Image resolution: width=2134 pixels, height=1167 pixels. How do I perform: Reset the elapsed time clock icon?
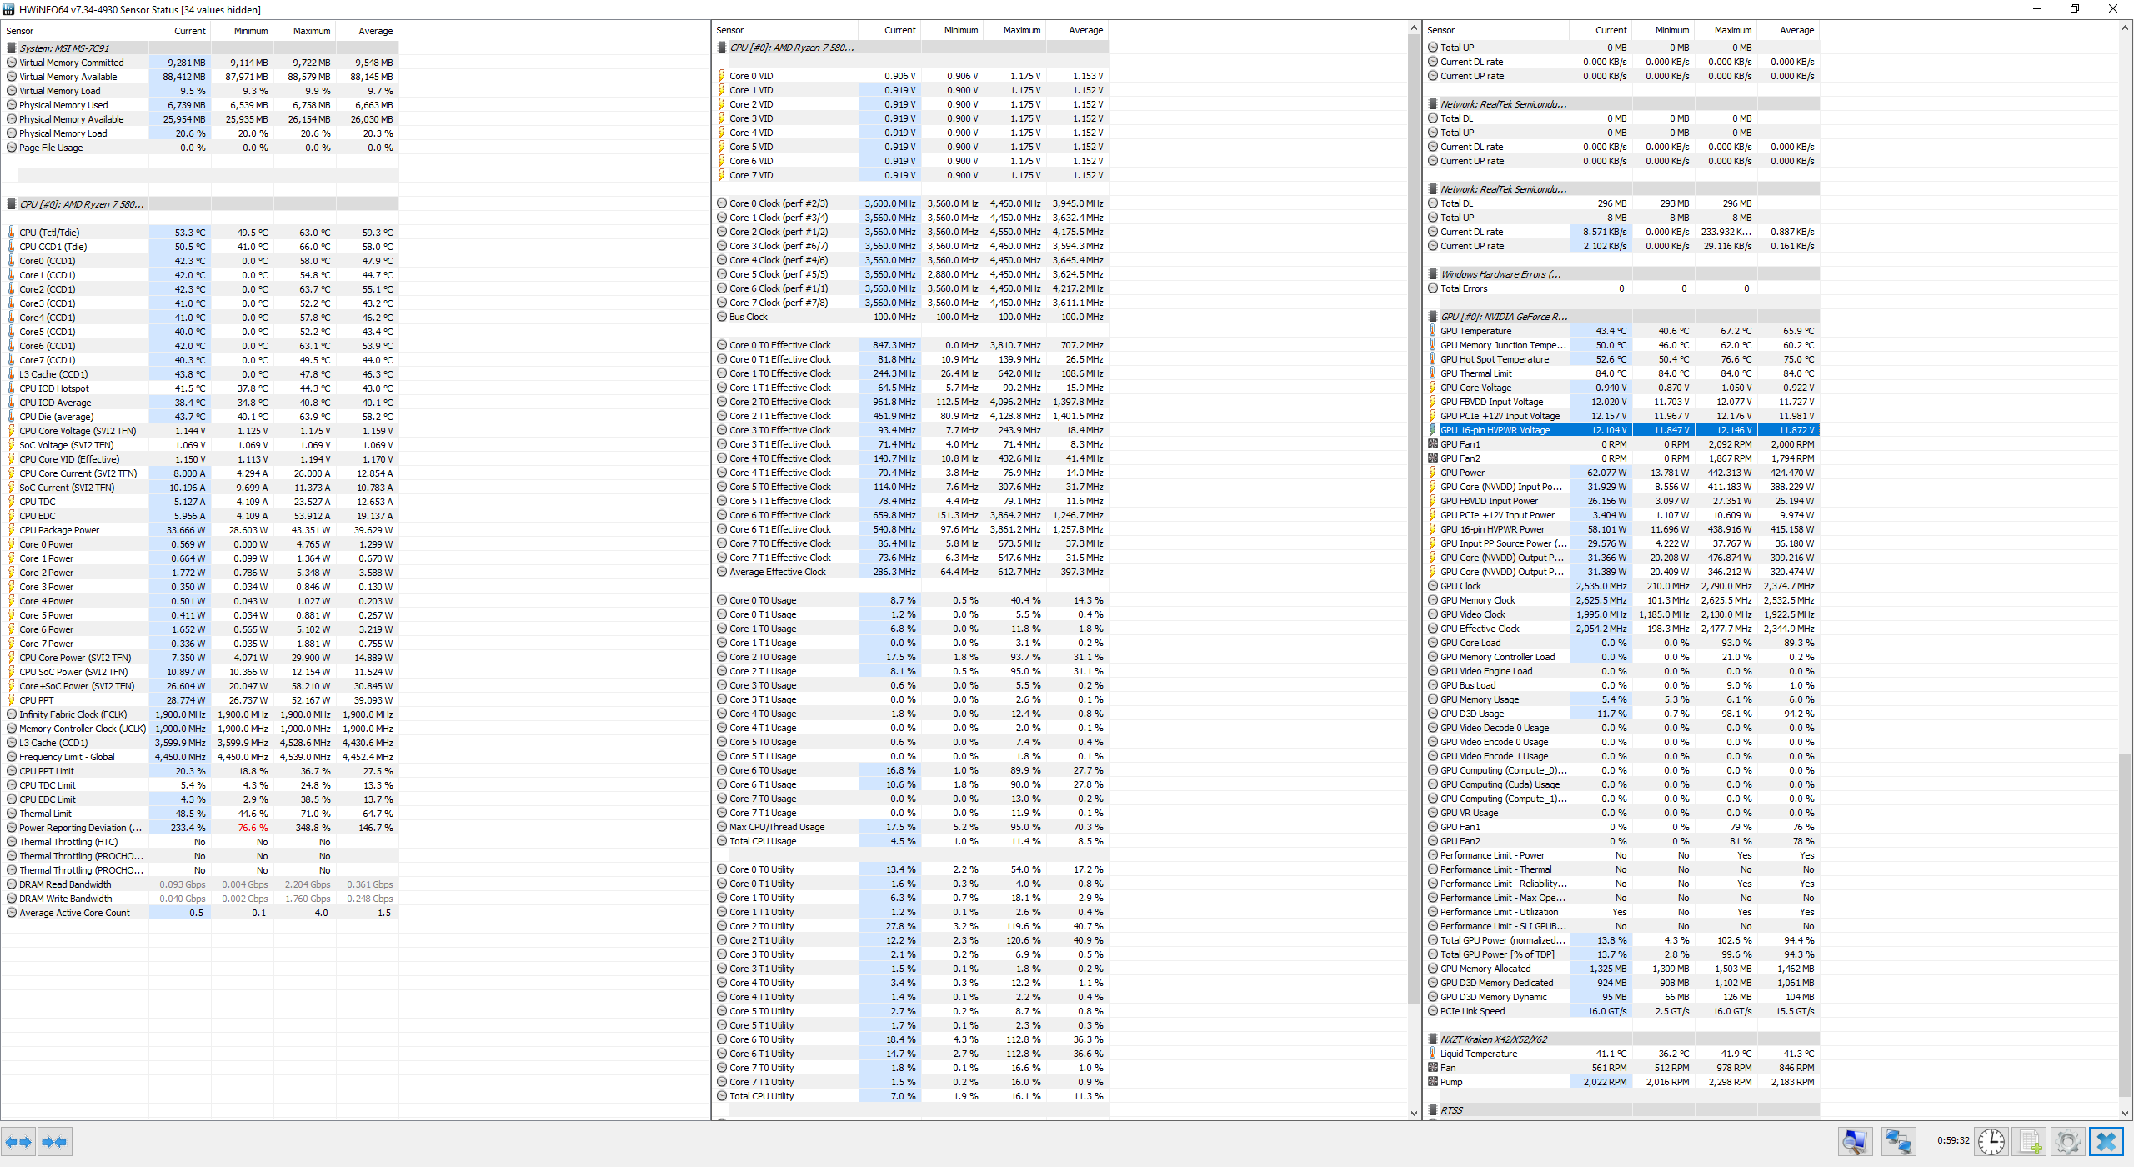(1991, 1141)
